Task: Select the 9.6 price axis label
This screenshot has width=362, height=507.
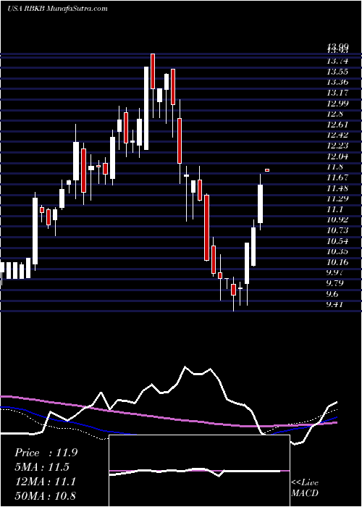Action: coord(334,294)
